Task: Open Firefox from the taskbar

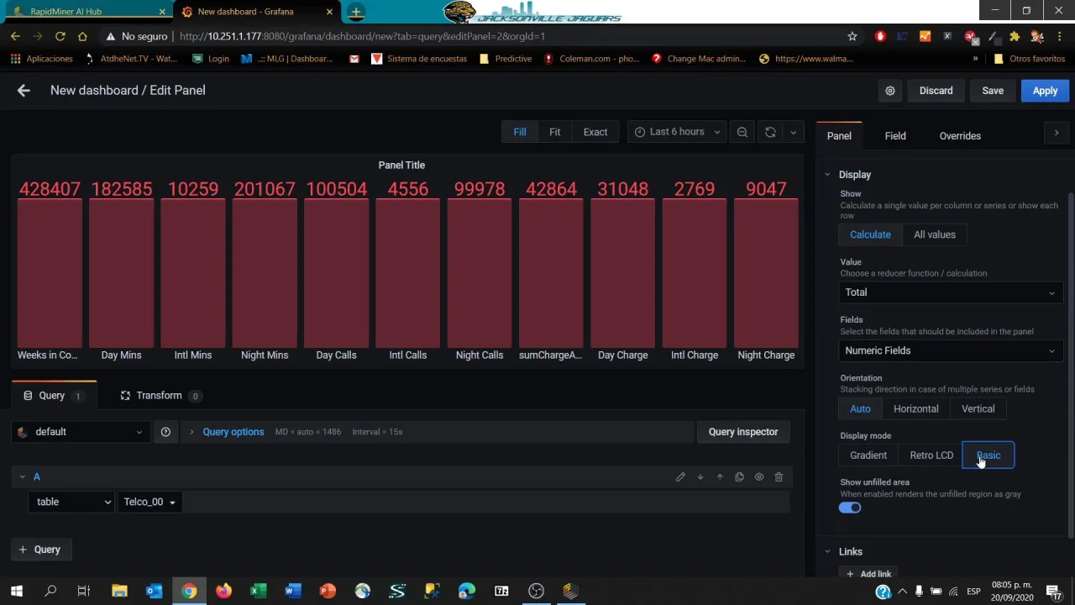Action: 223,592
